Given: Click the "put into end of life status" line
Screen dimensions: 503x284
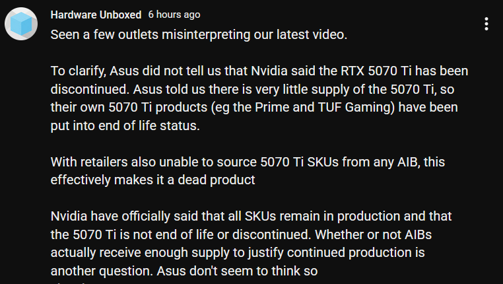Looking at the screenshot, I should 125,125.
